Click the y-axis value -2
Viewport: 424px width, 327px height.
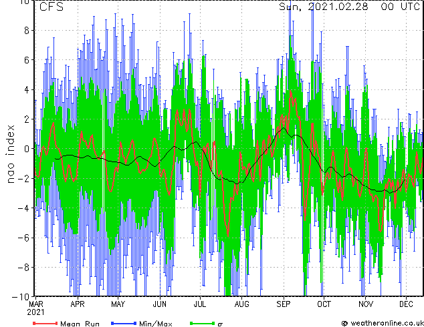[x=23, y=178]
